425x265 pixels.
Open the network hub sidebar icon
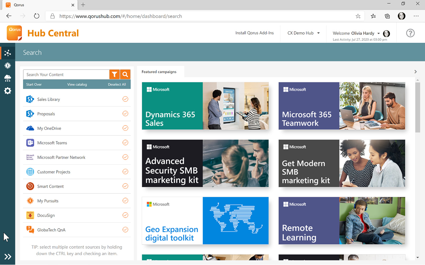click(x=8, y=53)
